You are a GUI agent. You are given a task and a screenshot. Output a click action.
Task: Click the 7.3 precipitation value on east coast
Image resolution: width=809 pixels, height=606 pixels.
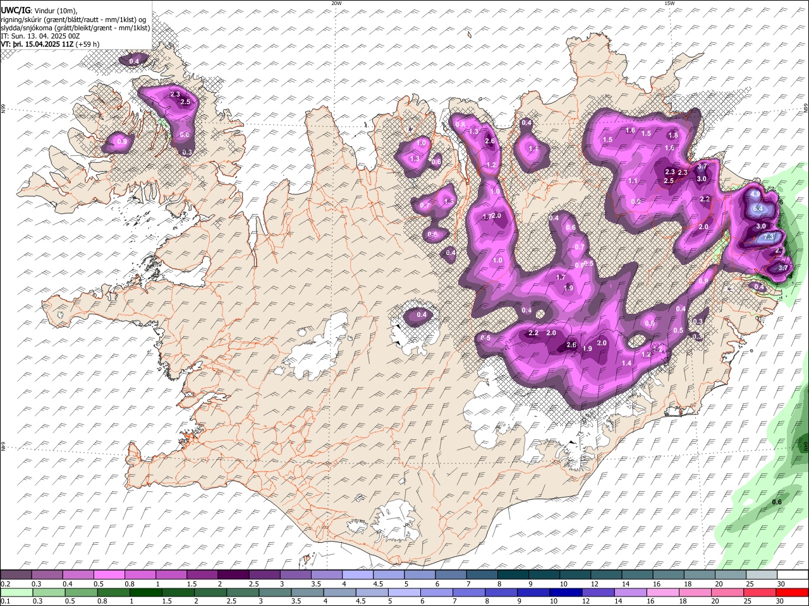[x=769, y=237]
